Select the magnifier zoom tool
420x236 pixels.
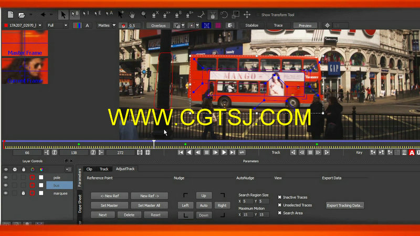[x=143, y=15]
